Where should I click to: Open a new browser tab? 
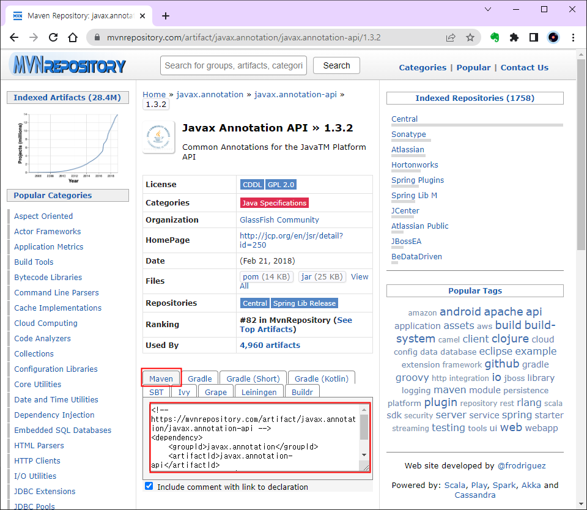(166, 16)
